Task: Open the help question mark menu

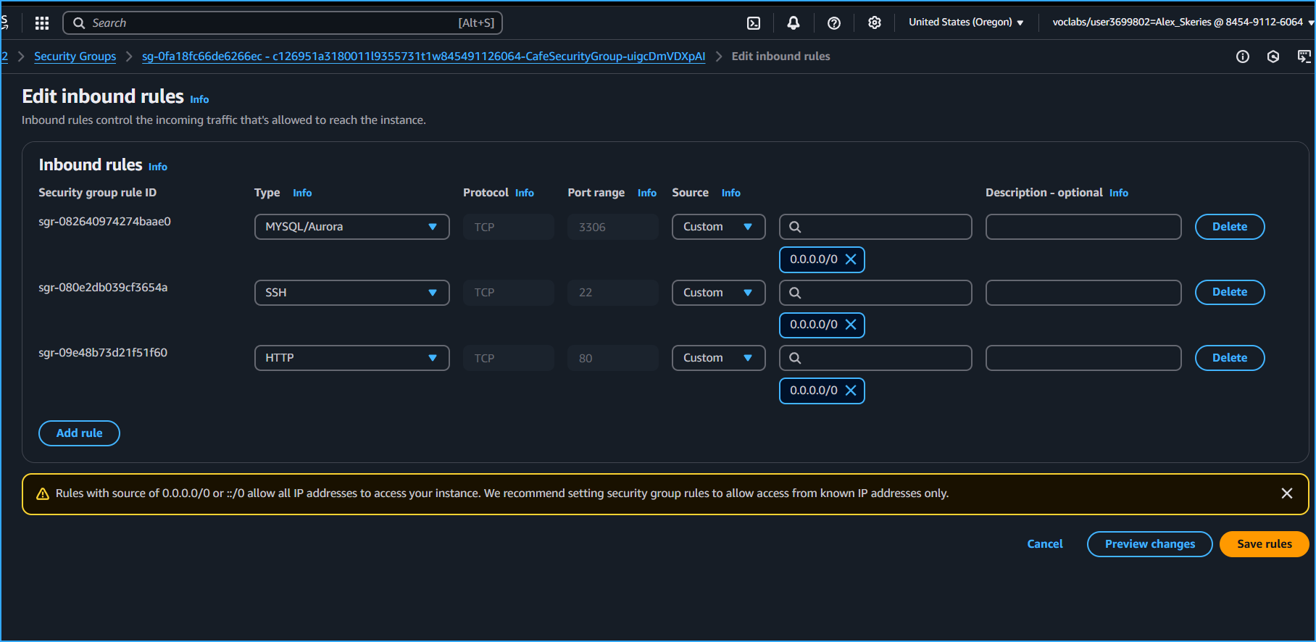Action: click(x=834, y=23)
